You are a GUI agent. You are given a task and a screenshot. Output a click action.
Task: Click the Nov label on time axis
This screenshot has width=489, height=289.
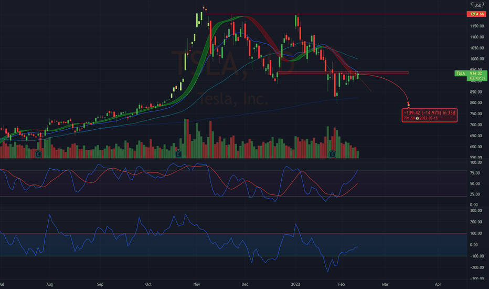click(196, 284)
